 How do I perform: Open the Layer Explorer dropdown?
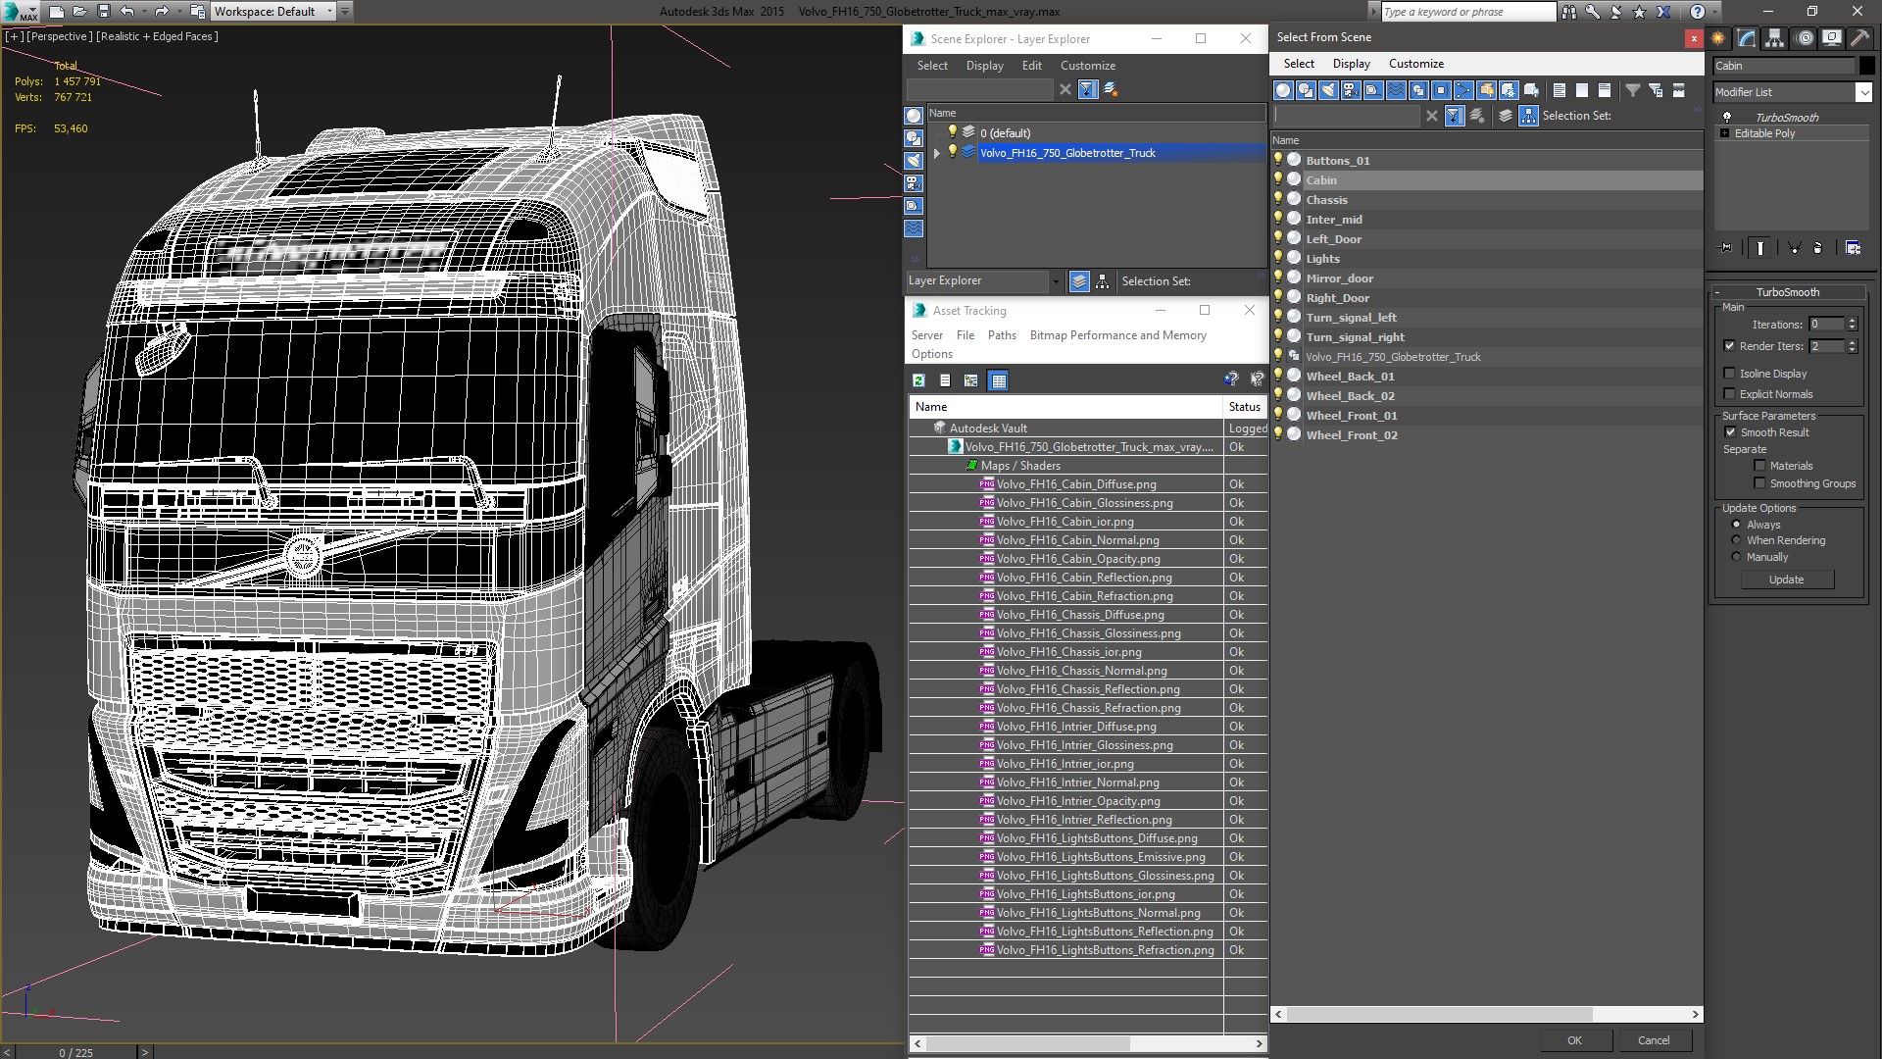(1056, 281)
